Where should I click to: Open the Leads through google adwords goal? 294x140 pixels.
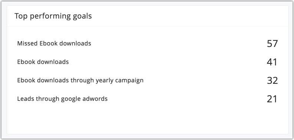pos(62,99)
